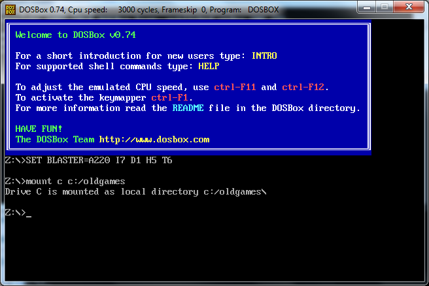
Task: Click the HAVE FUN! text
Action: (x=39, y=129)
